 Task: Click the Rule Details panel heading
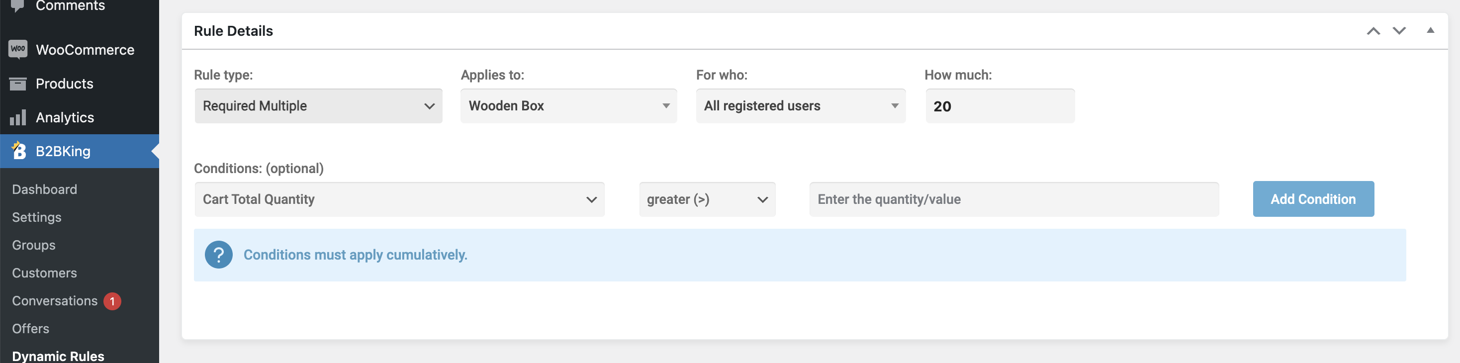click(234, 31)
